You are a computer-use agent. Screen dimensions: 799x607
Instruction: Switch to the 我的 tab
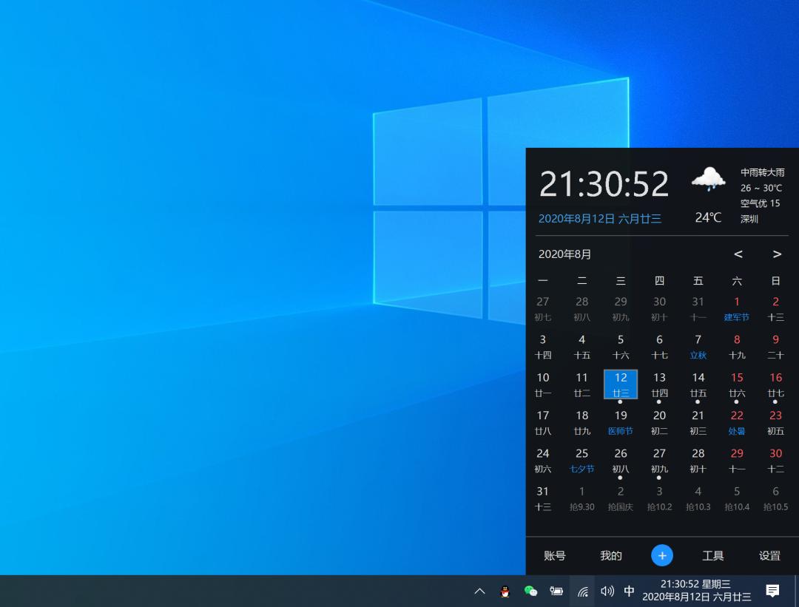point(610,555)
